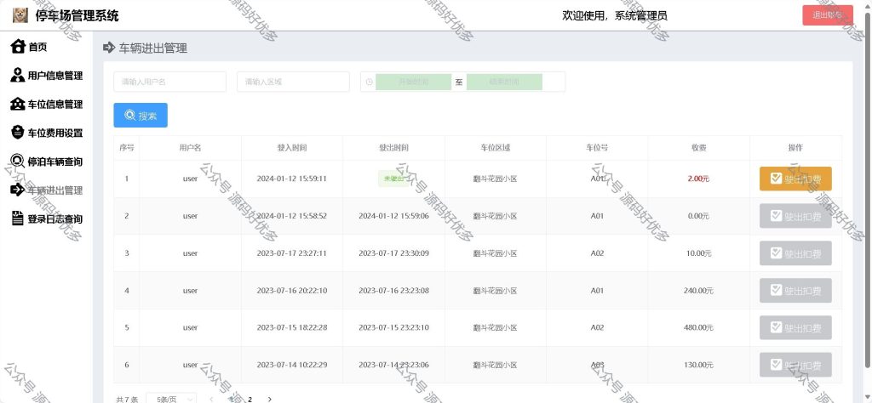Screen dimensions: 872x403
Task: Click 驶出扣费 button in row with 130.00元
Action: 795,365
